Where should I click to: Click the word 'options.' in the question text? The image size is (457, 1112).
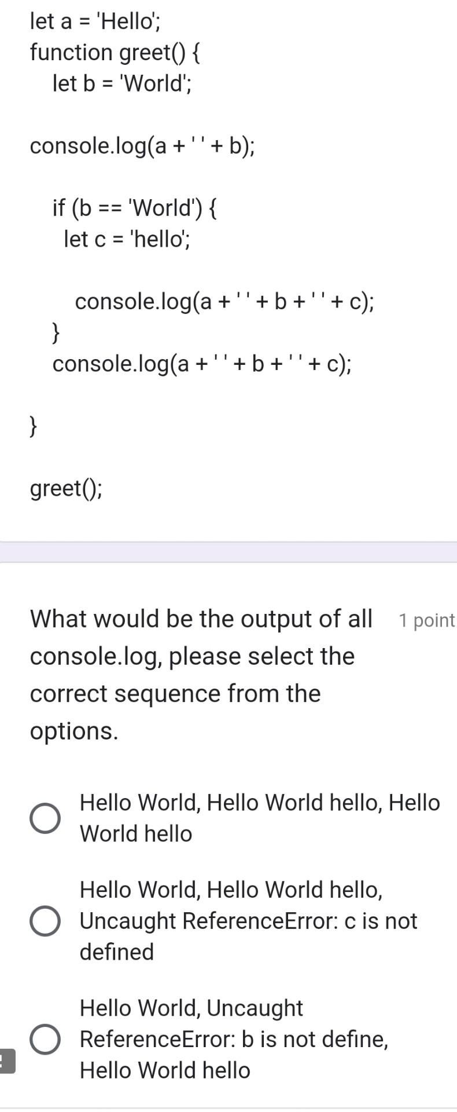point(73,731)
